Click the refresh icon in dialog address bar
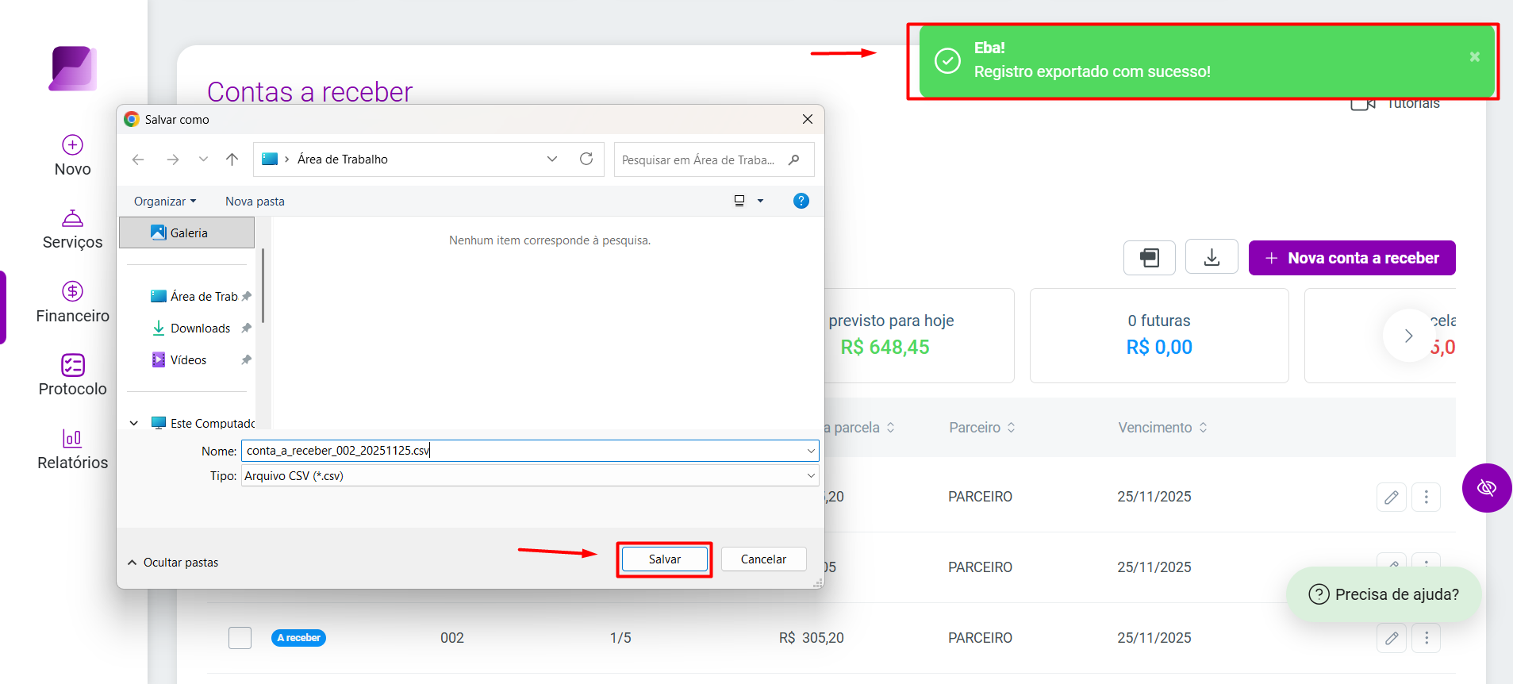Image resolution: width=1513 pixels, height=684 pixels. coord(586,159)
